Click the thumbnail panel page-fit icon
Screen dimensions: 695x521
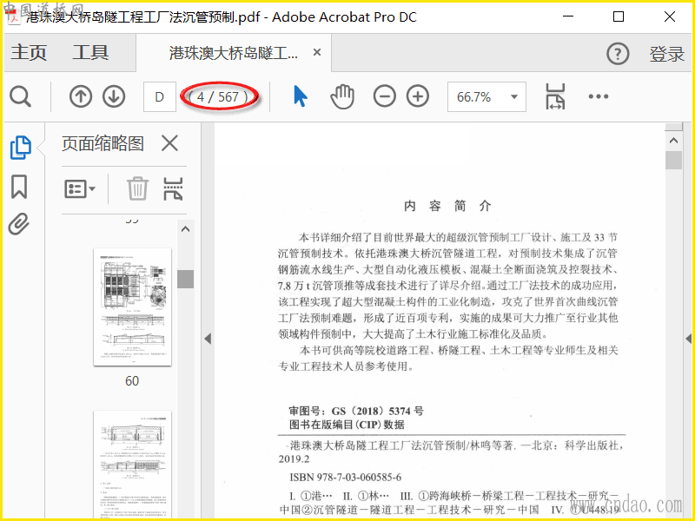coord(173,188)
